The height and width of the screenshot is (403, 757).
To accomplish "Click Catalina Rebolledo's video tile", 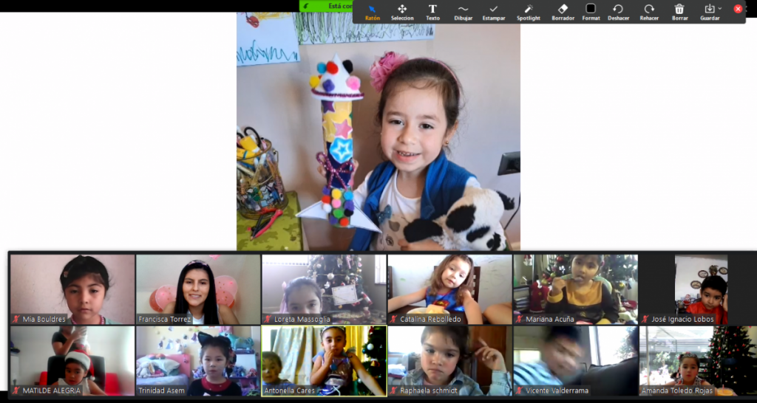I will point(449,289).
